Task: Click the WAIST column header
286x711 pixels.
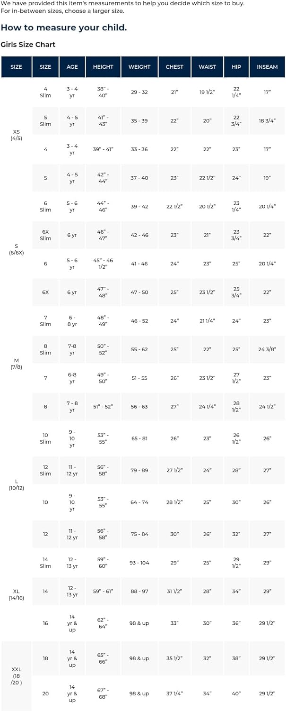Action: click(207, 67)
